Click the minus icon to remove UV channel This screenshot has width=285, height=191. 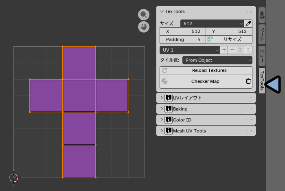[x=232, y=50]
